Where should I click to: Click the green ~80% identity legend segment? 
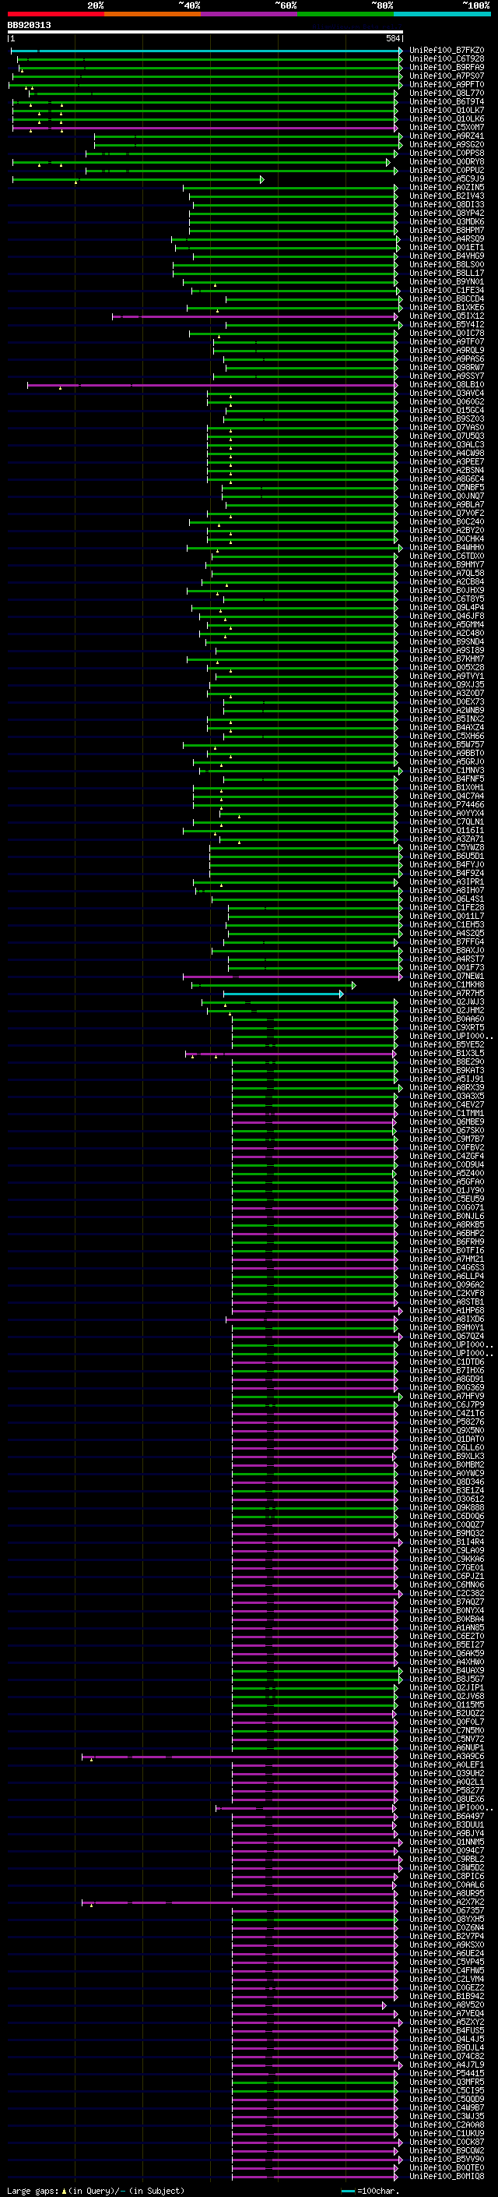click(x=345, y=14)
